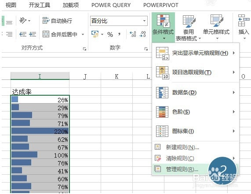Select the 达成率 header cell
Image resolution: width=251 pixels, height=194 pixels.
[40, 91]
